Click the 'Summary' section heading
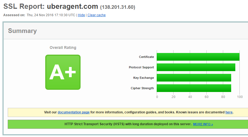The width and height of the screenshot is (248, 137). click(x=22, y=31)
